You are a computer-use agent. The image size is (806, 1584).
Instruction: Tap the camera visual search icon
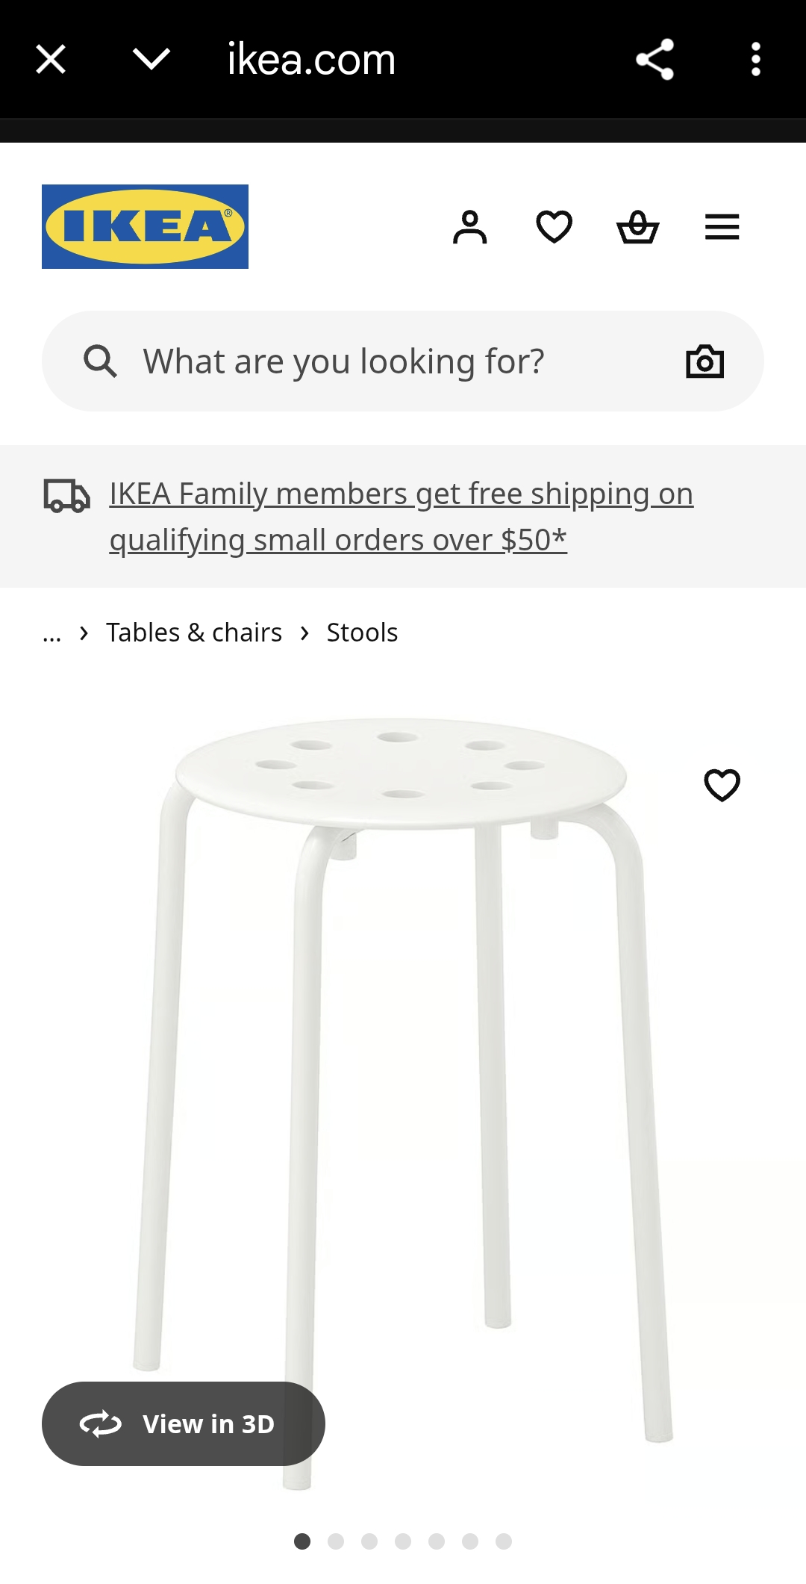click(x=705, y=361)
